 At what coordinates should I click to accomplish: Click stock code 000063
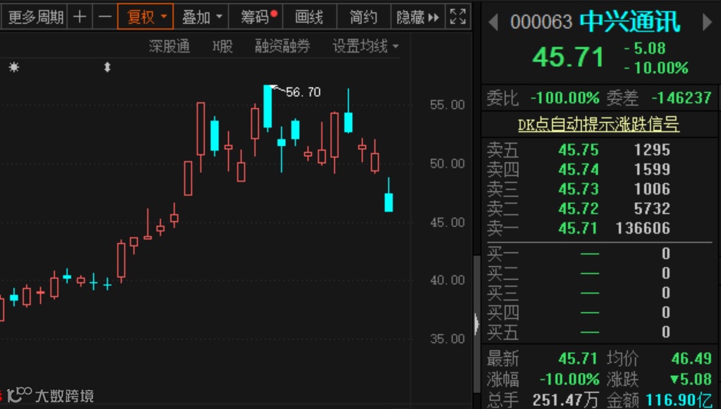point(541,22)
